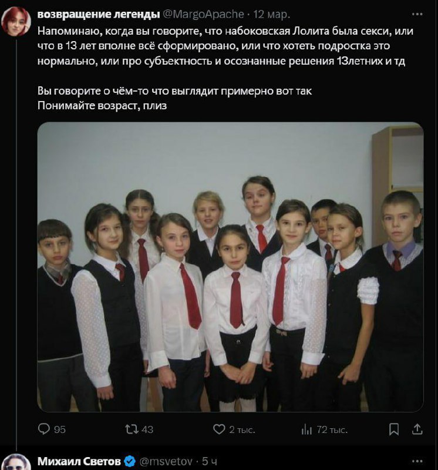
Task: Like the tweet with the heart icon
Action: pyautogui.click(x=218, y=429)
